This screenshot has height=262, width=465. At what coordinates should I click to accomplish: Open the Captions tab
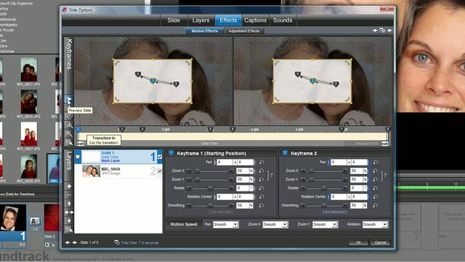click(x=255, y=20)
